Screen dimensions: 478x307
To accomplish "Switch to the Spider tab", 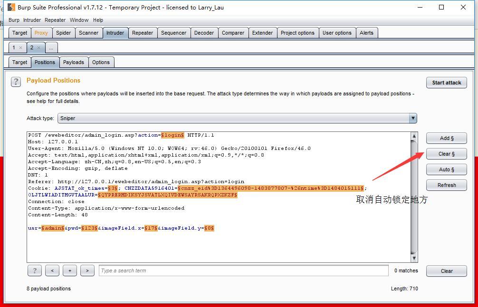I will click(63, 33).
